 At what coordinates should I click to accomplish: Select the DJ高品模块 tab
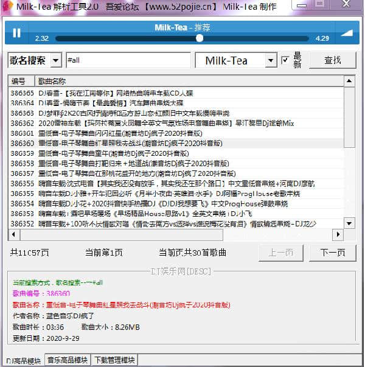23,361
